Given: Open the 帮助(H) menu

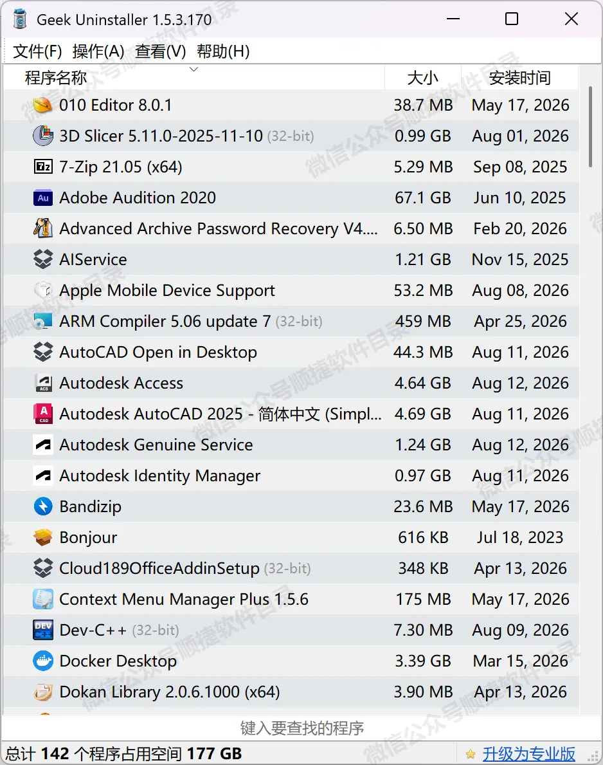Looking at the screenshot, I should pos(223,51).
